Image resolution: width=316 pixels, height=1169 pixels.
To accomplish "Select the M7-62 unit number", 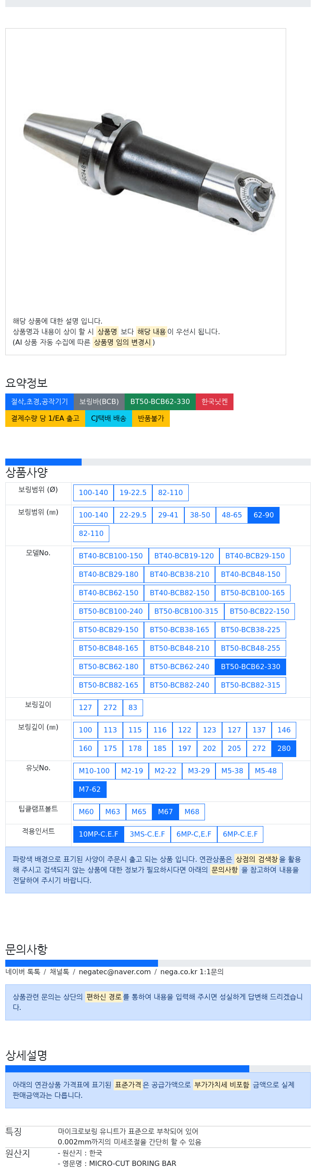I will pyautogui.click(x=90, y=789).
